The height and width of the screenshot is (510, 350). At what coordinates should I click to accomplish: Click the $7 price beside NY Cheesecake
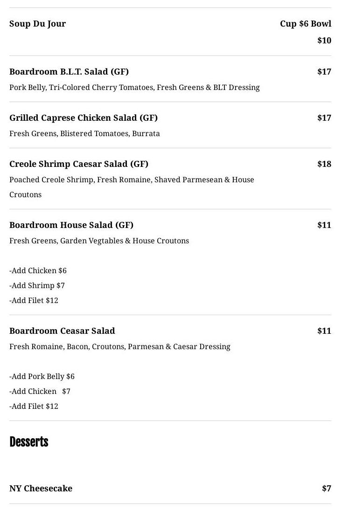click(326, 489)
